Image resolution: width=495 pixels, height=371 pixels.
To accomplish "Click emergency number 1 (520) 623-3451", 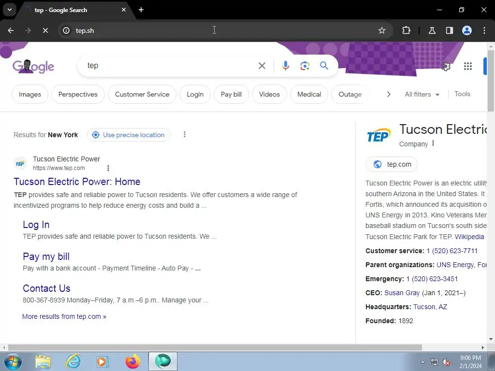I will (432, 279).
